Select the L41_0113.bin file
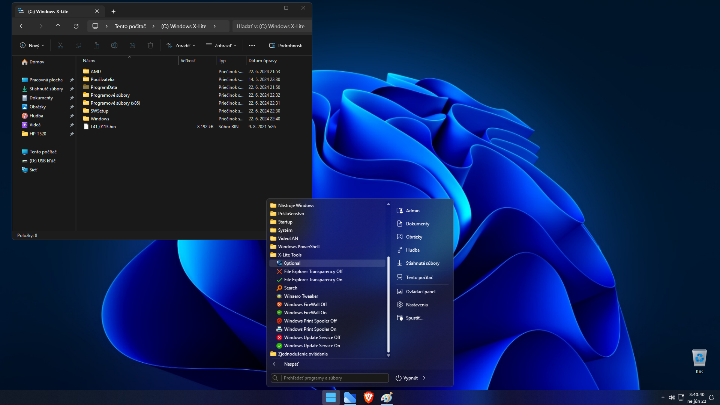720x405 pixels. point(103,127)
